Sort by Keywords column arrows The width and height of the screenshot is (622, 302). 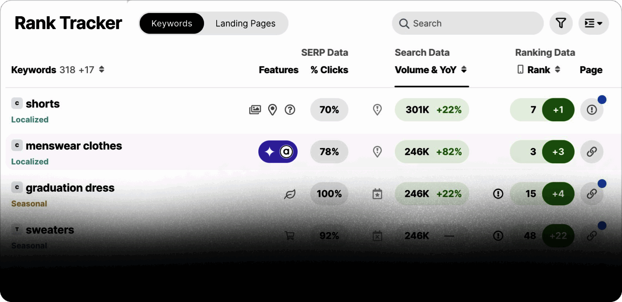click(x=102, y=70)
